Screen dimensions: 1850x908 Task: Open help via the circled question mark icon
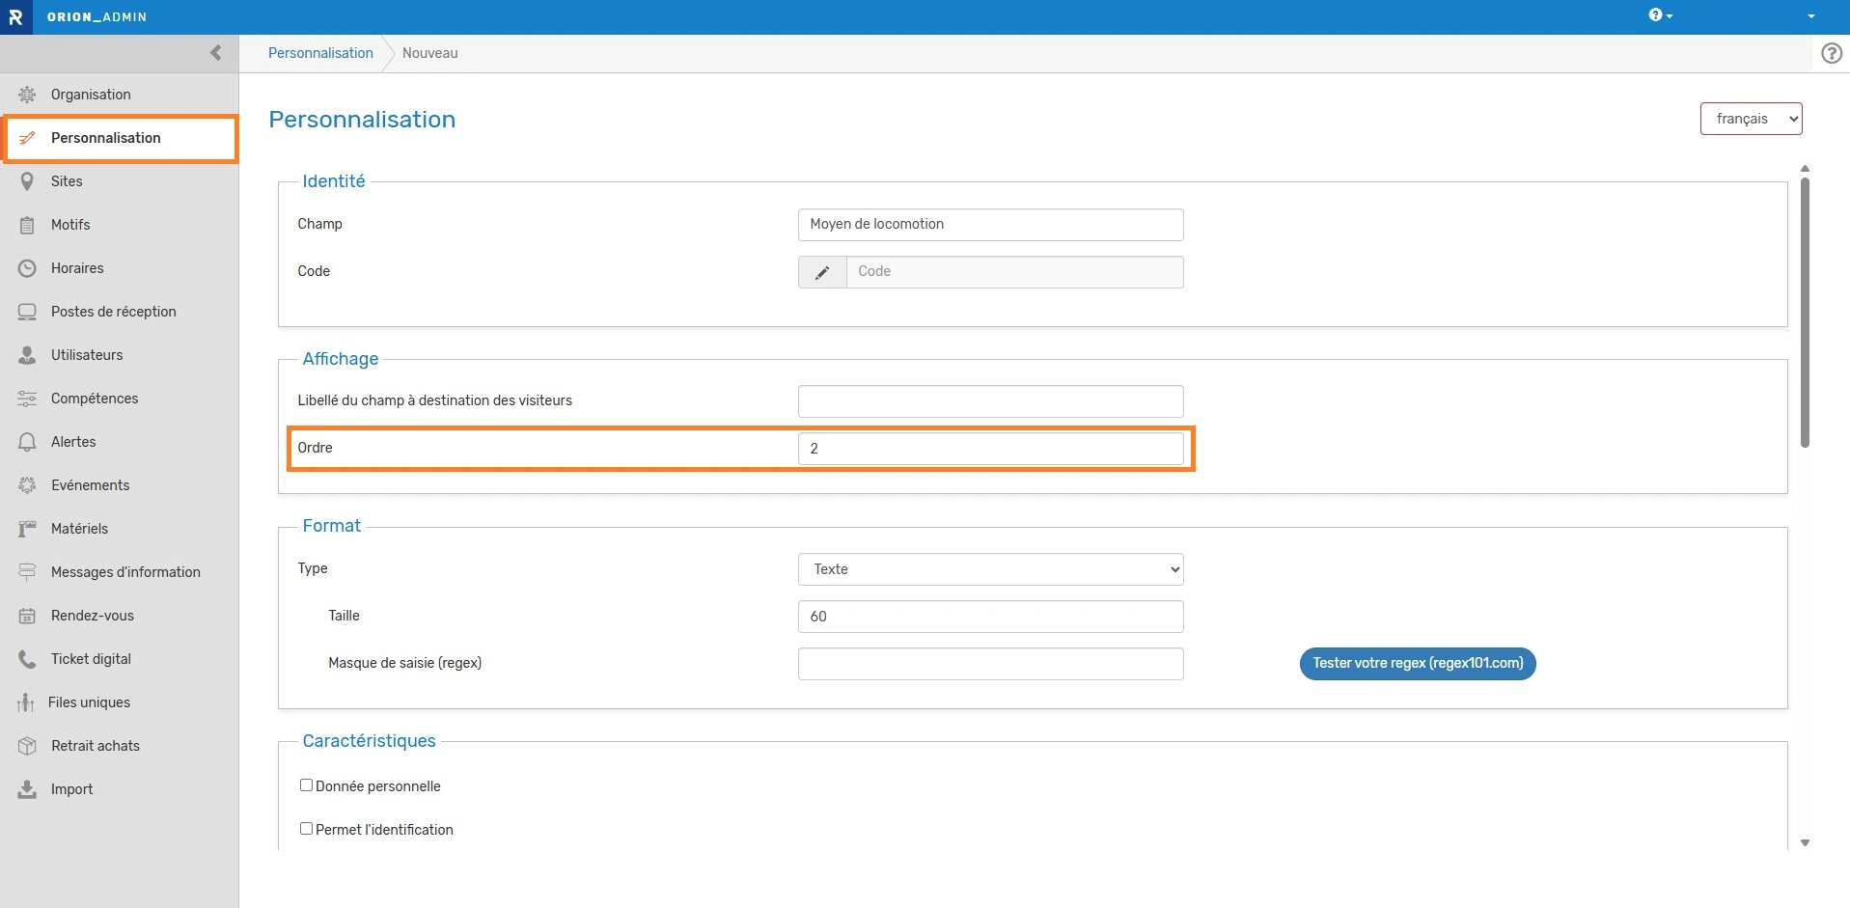click(1831, 54)
